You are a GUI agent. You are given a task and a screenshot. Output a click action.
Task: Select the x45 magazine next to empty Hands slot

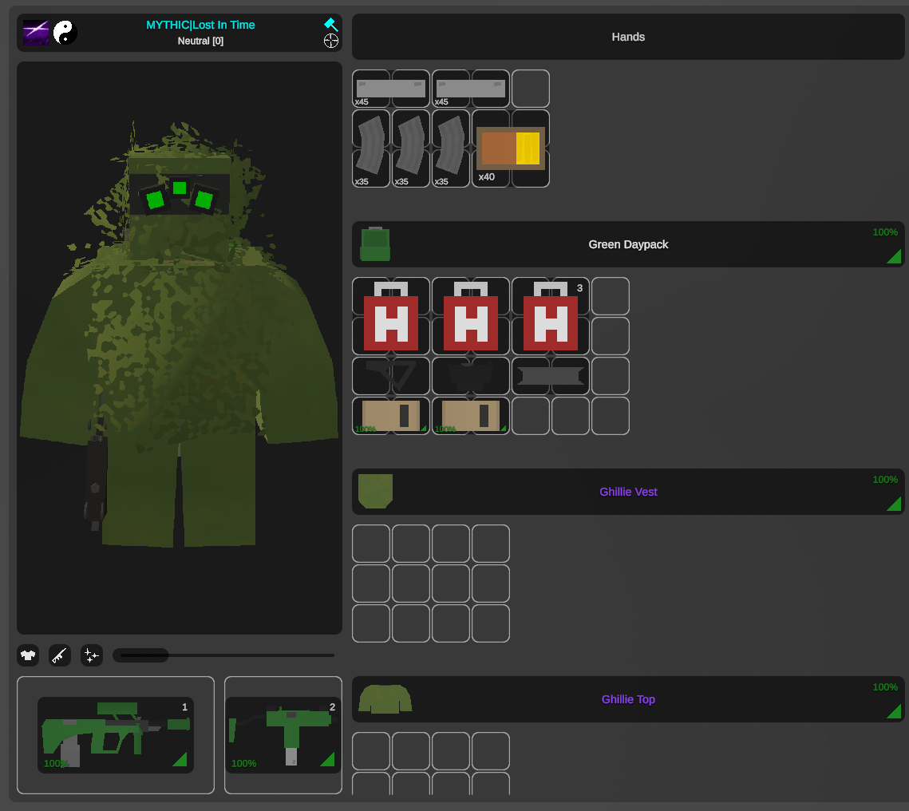[471, 89]
